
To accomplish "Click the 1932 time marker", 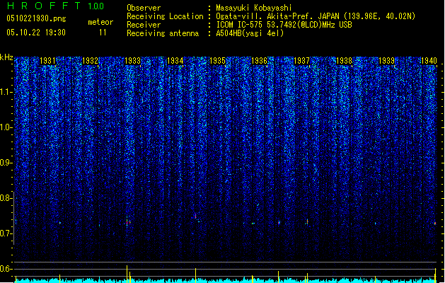I will [90, 61].
